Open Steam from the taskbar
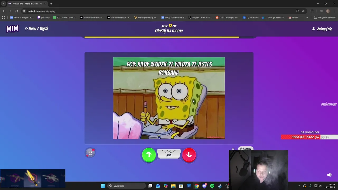This screenshot has height=190, width=338. 220,186
